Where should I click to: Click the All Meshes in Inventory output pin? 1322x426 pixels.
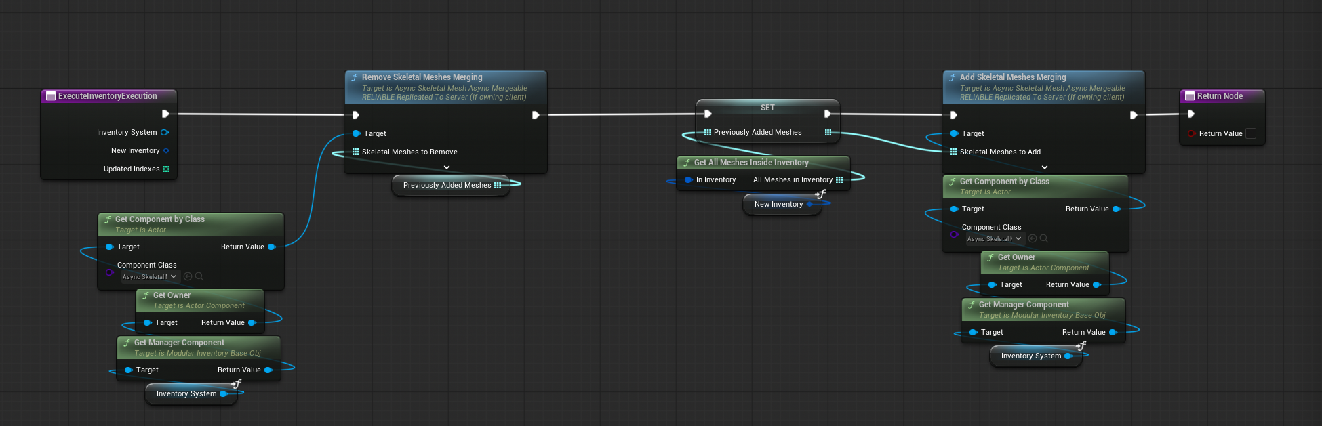click(x=839, y=179)
